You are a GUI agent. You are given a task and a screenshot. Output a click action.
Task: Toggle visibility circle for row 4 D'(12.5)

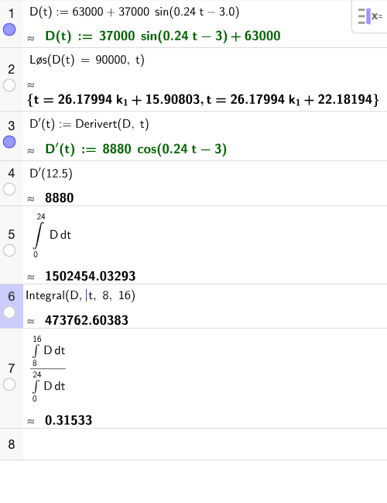tap(9, 189)
